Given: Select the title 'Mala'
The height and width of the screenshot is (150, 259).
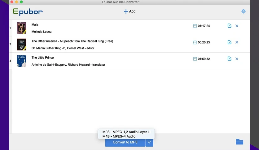Looking at the screenshot, I should coord(35,24).
